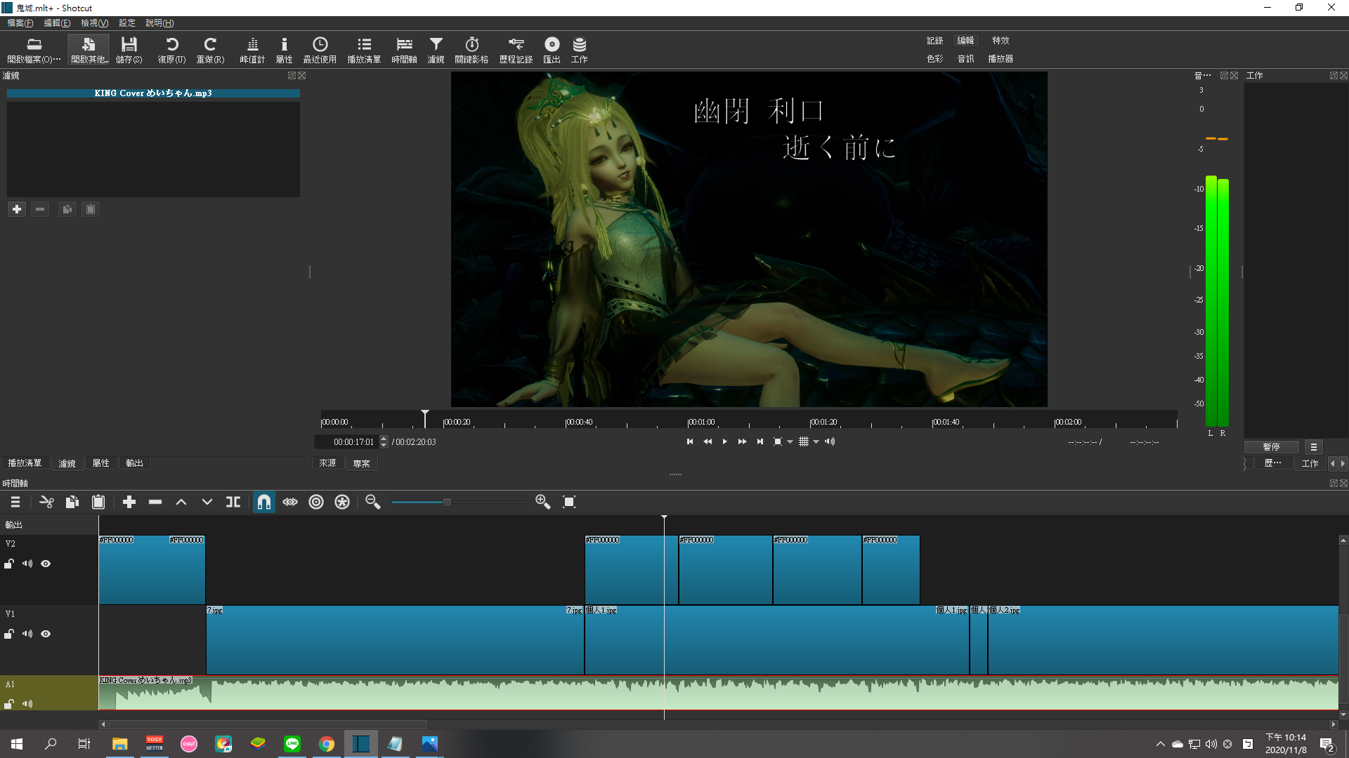Open the 播放清單 playlist toolbar icon

[x=364, y=50]
